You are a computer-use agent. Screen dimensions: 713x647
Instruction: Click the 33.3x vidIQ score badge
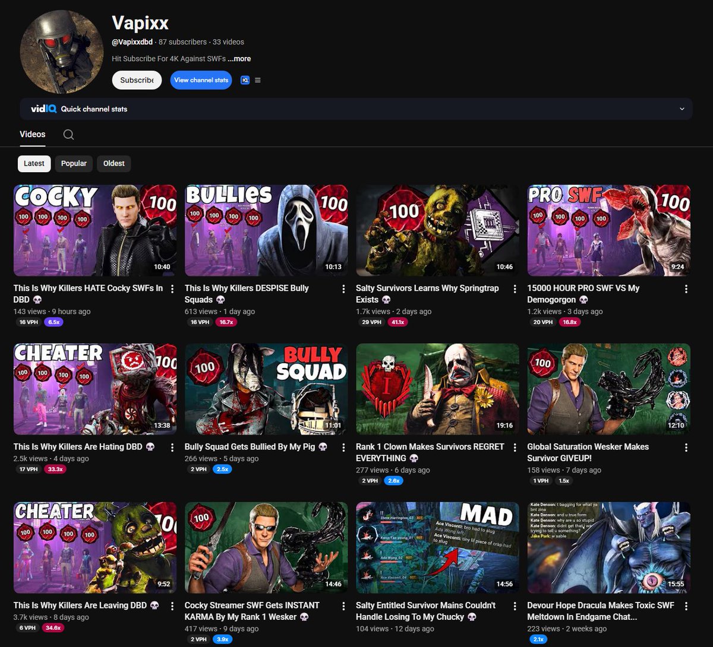click(x=55, y=469)
